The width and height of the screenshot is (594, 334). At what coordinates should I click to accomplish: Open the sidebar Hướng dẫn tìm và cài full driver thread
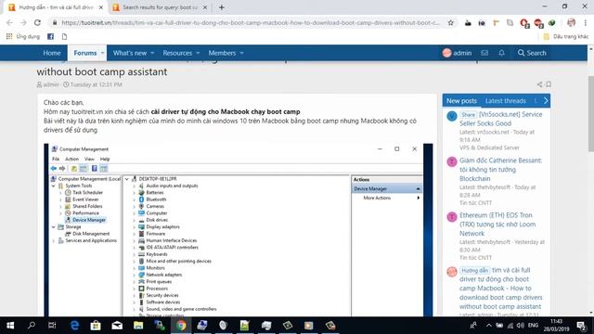pos(501,289)
